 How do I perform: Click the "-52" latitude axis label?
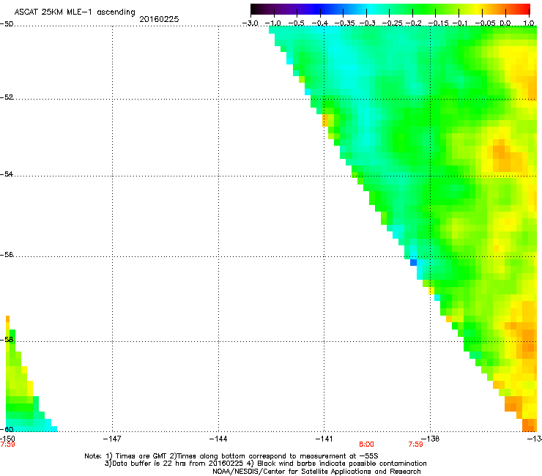7,97
